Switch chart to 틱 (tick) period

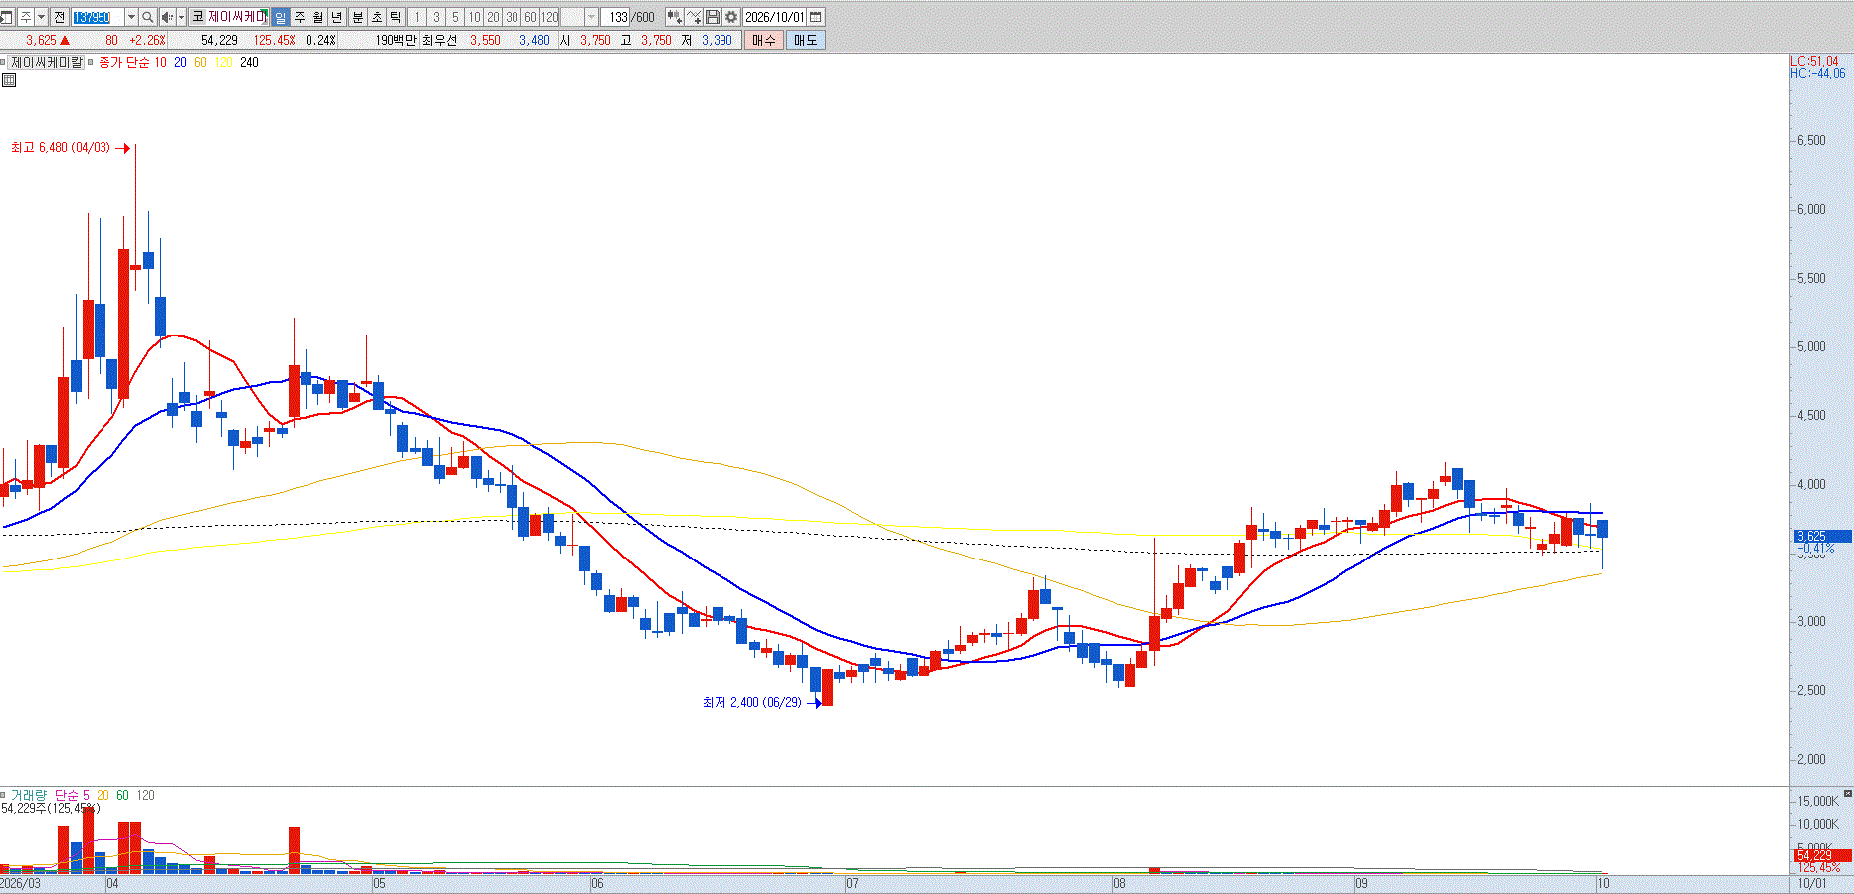coord(396,17)
